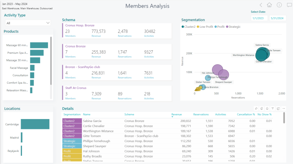
Task: Open the home page icon
Action: point(269,5)
